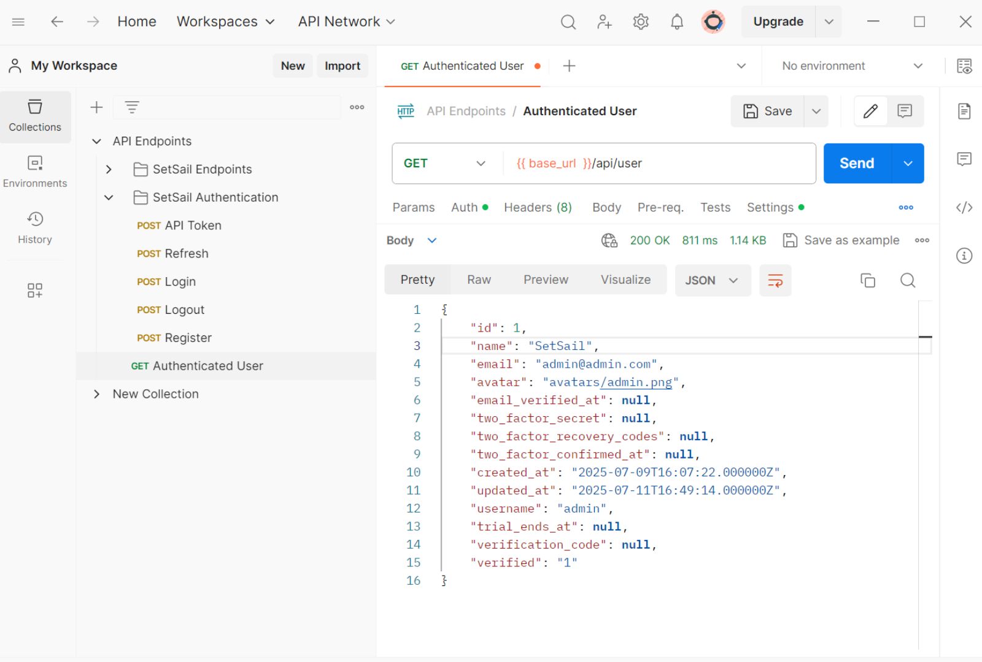Switch to the Params tab

point(414,207)
